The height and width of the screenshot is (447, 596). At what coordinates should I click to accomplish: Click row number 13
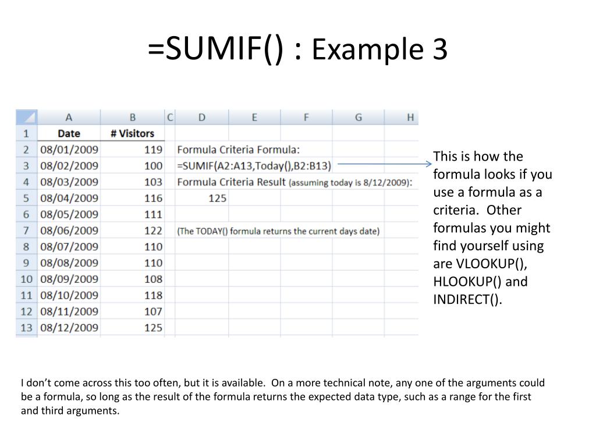pos(27,327)
